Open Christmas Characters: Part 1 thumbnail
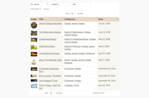The height and width of the screenshot is (98, 149). point(34,69)
